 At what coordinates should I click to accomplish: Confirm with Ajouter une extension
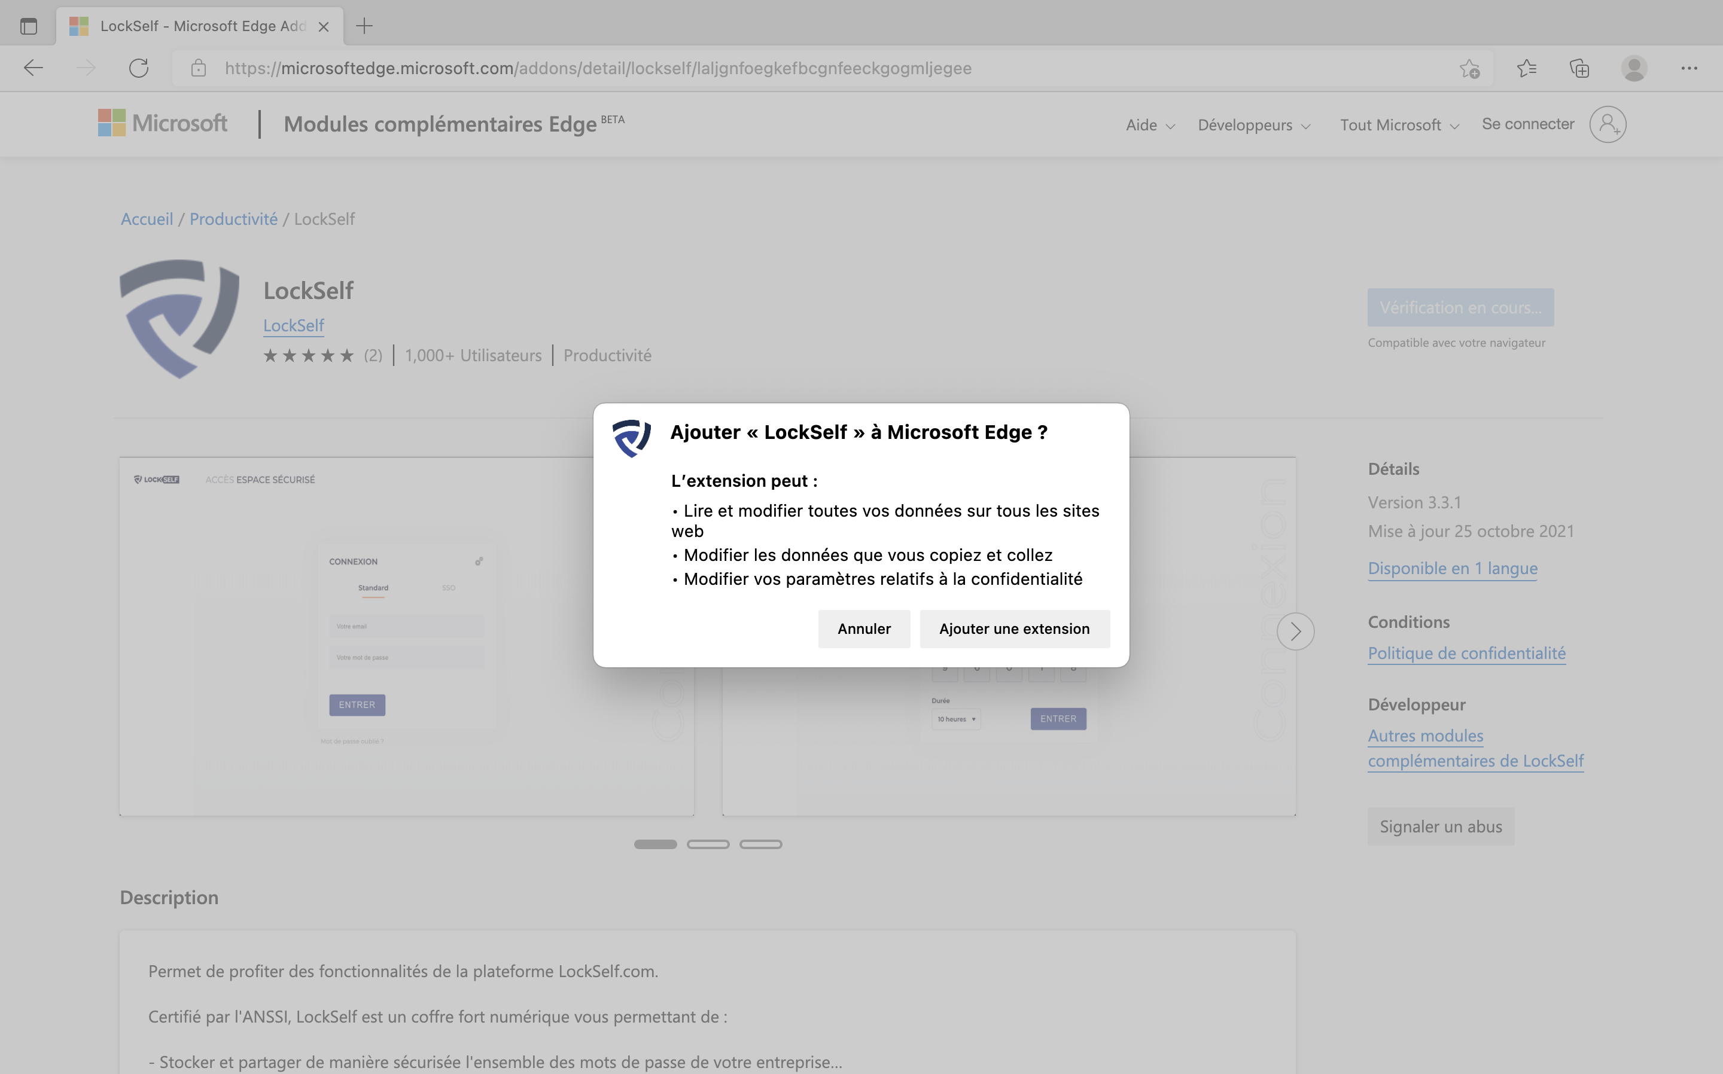pyautogui.click(x=1014, y=628)
